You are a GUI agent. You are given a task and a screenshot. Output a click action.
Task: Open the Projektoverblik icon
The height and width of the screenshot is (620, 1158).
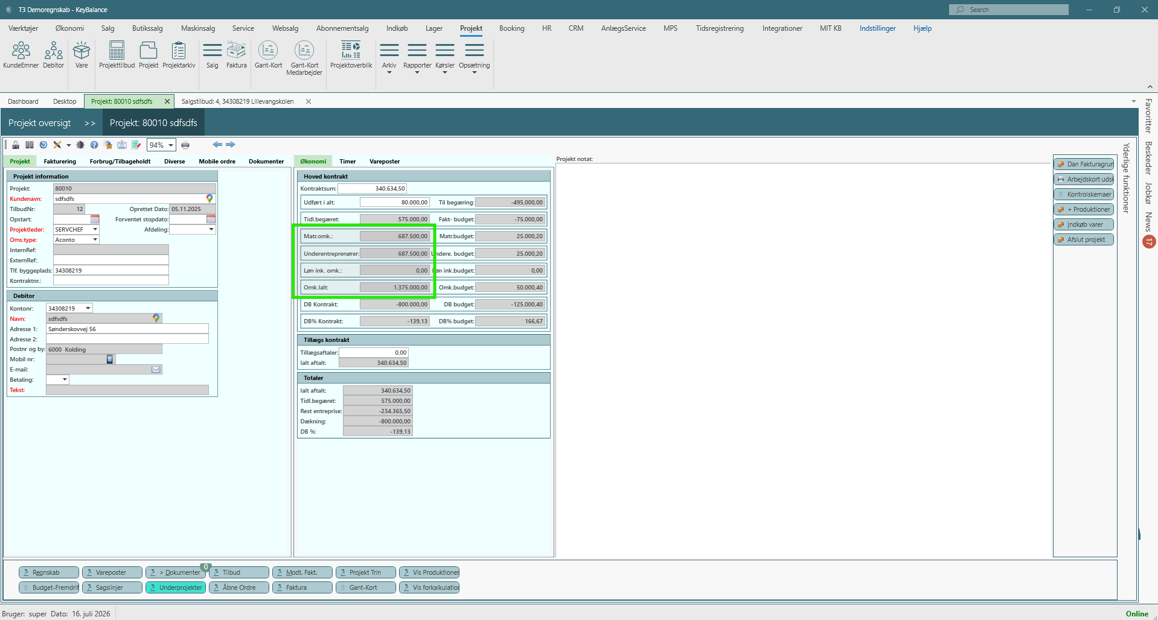tap(351, 55)
